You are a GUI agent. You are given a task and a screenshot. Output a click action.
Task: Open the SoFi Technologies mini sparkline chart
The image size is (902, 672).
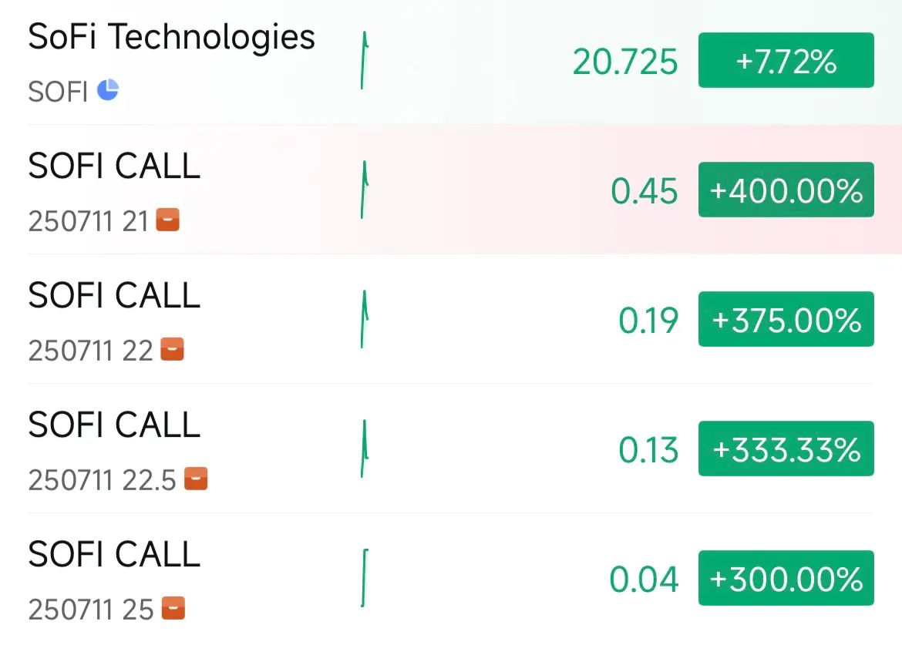click(364, 60)
